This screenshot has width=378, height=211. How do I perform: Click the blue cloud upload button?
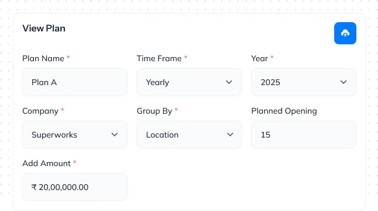(x=345, y=33)
